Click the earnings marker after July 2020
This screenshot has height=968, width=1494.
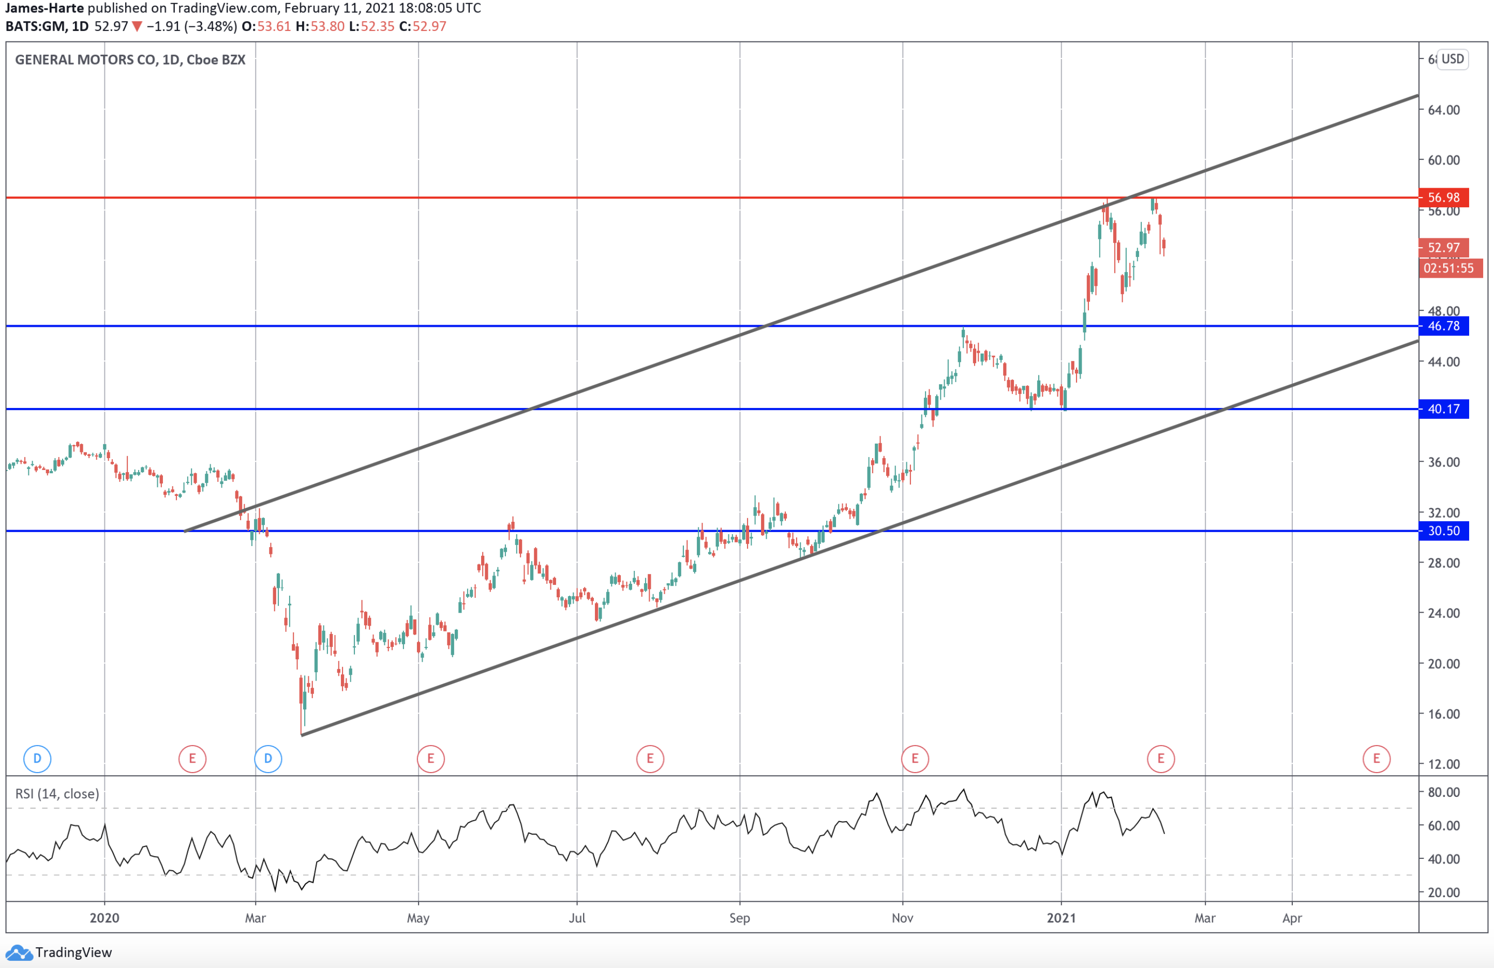pyautogui.click(x=650, y=759)
